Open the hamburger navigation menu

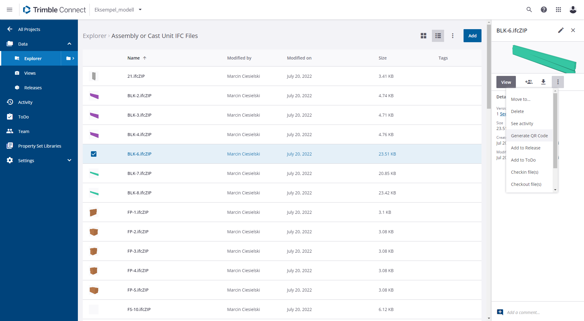pos(10,10)
